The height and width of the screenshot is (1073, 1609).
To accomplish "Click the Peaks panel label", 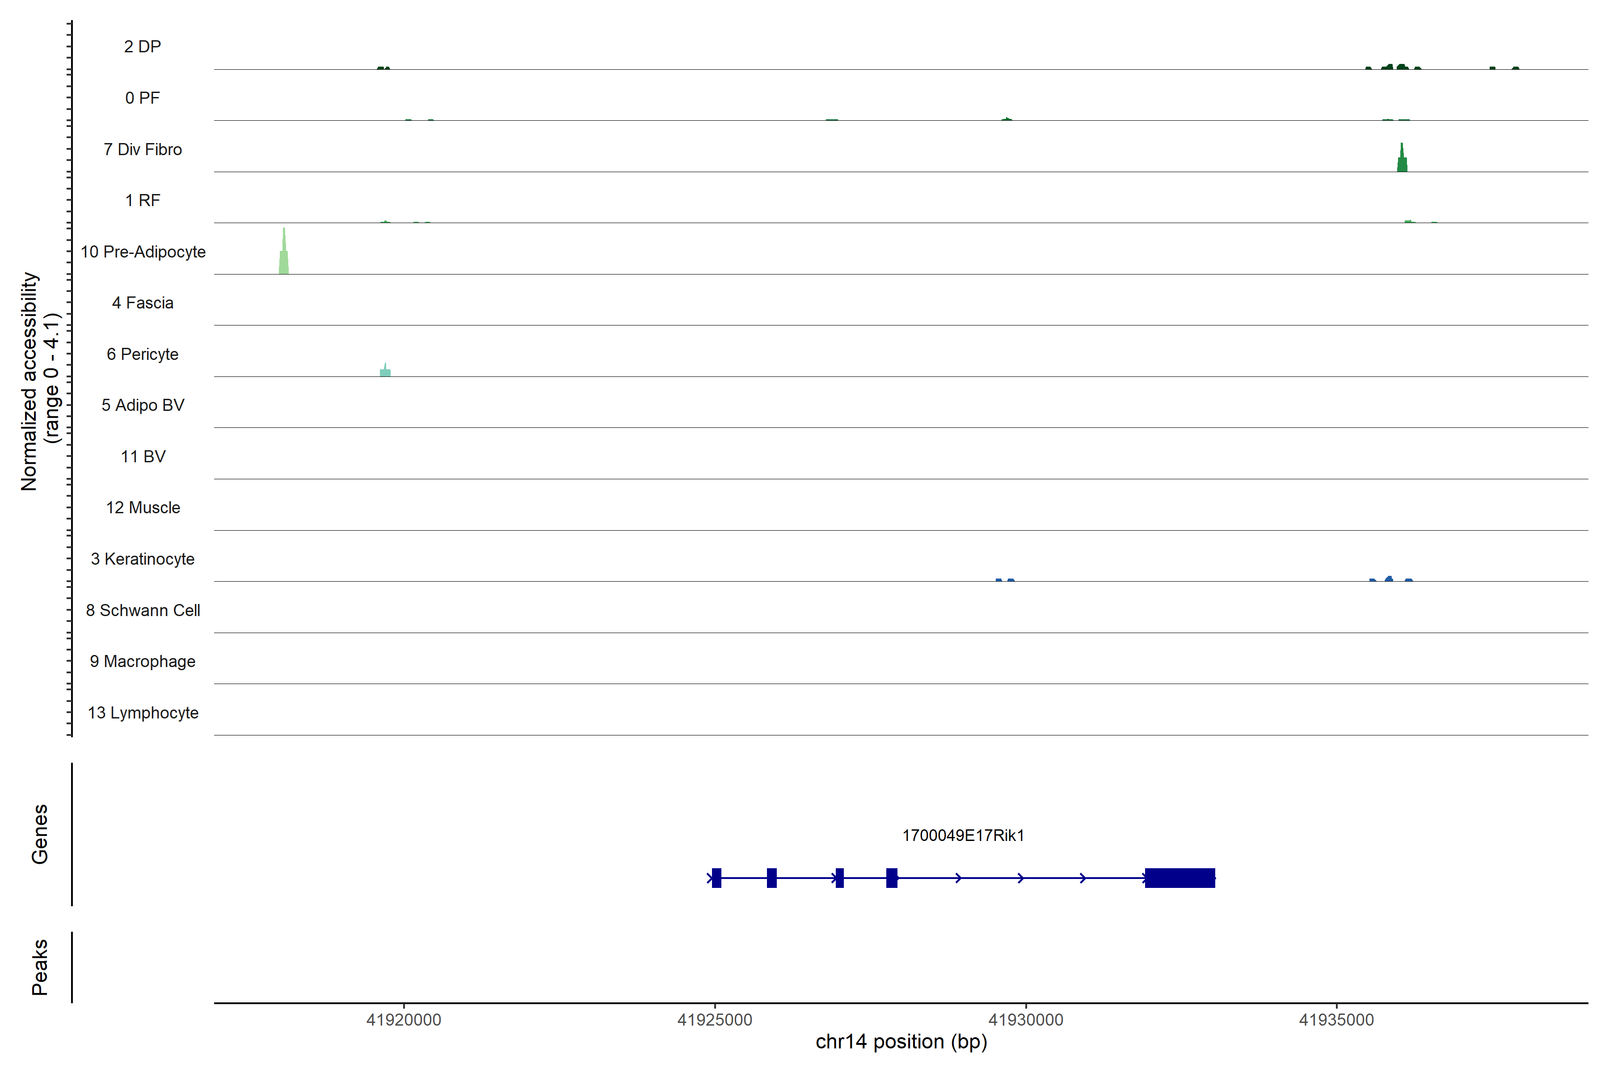I will pyautogui.click(x=40, y=967).
